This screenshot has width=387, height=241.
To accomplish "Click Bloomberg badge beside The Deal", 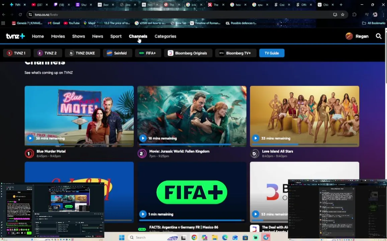I will [x=255, y=229].
